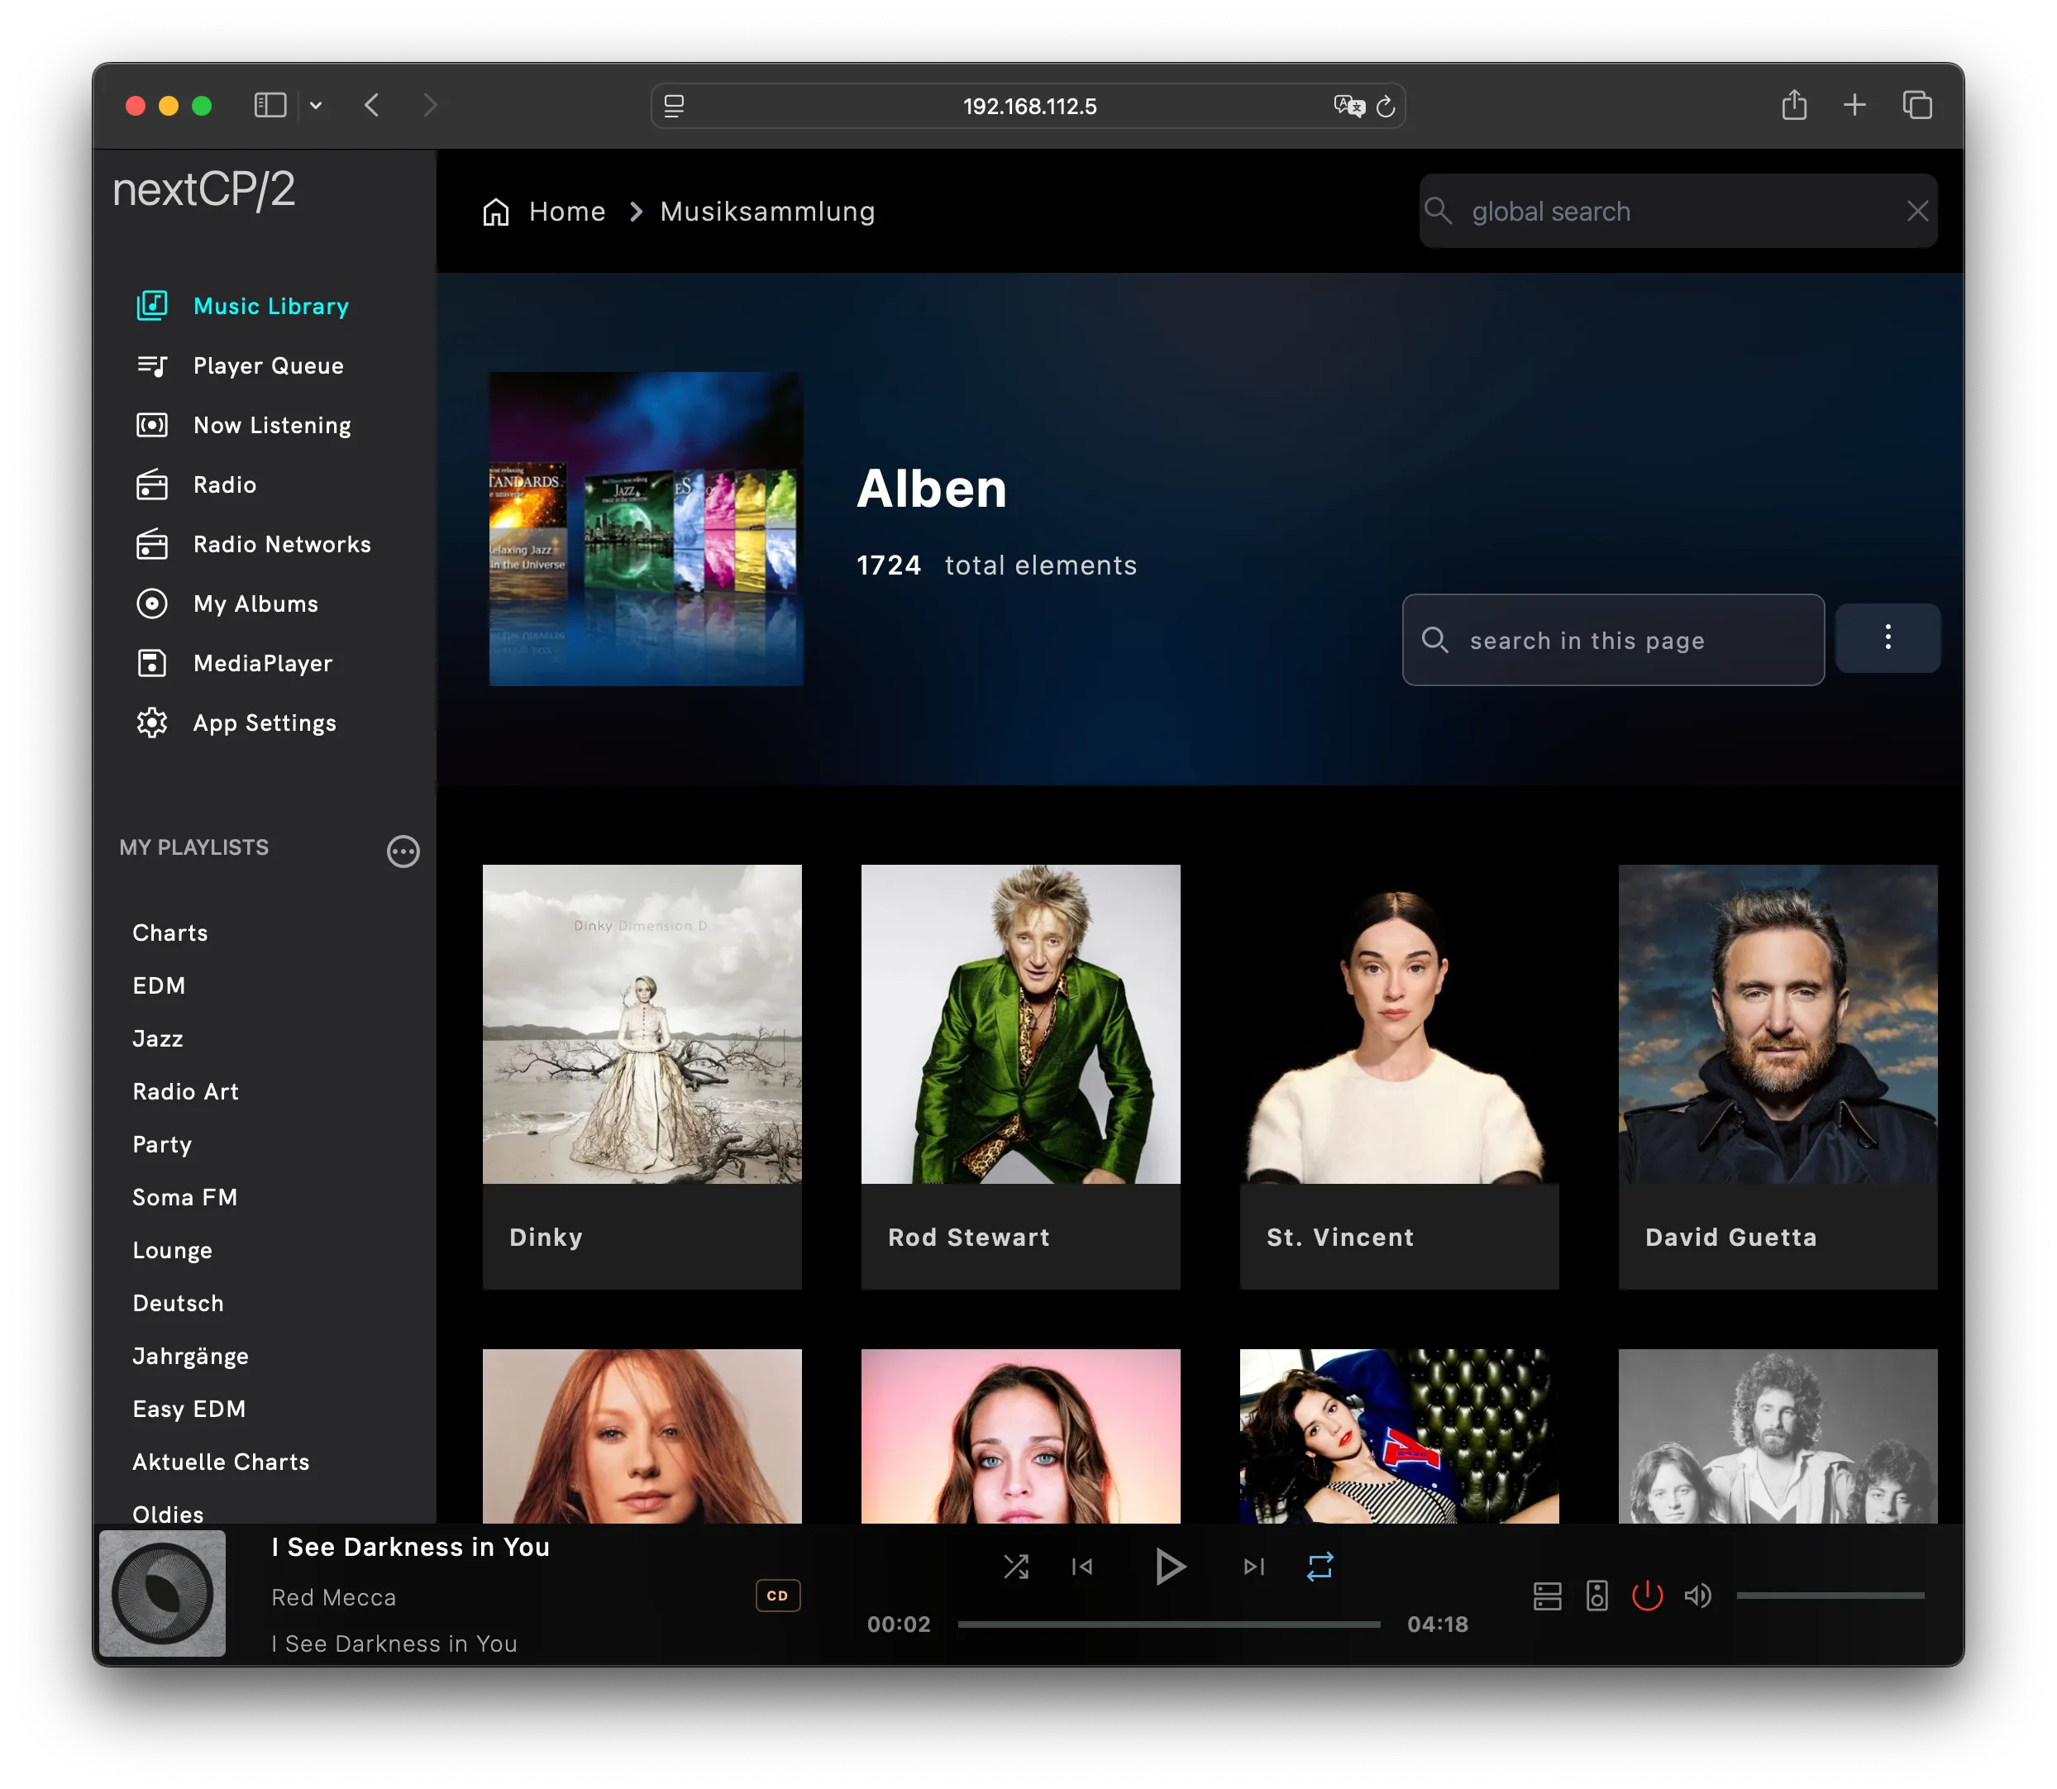Open the Jazz playlist
The width and height of the screenshot is (2057, 1789).
pyautogui.click(x=158, y=1038)
